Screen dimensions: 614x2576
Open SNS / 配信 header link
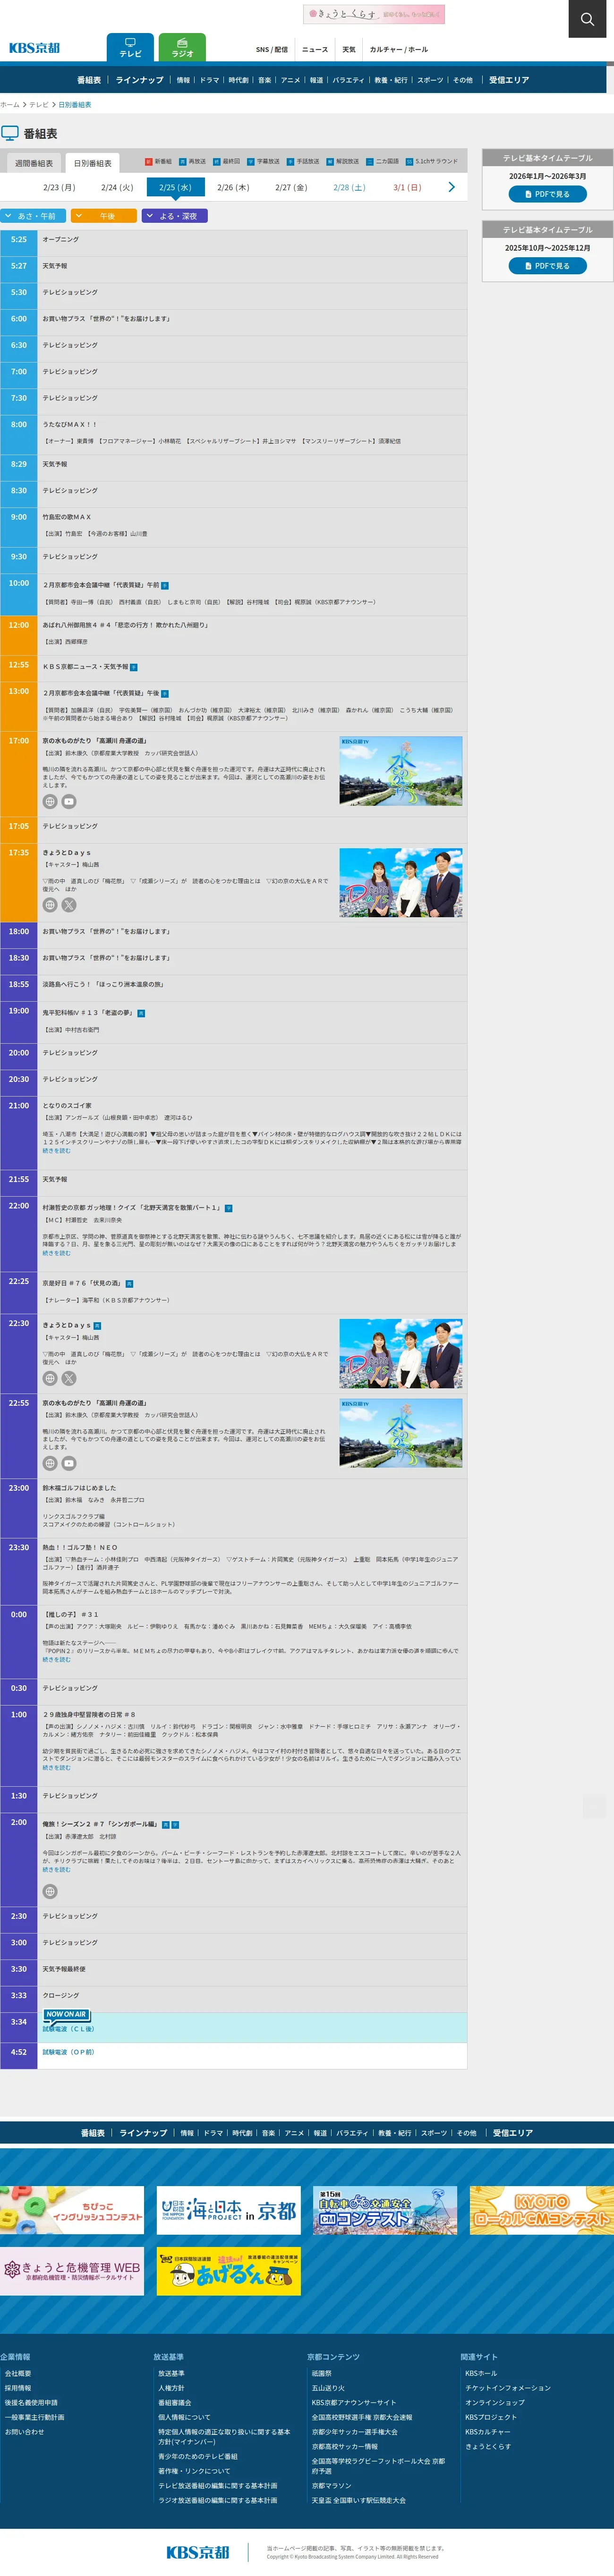pos(271,49)
